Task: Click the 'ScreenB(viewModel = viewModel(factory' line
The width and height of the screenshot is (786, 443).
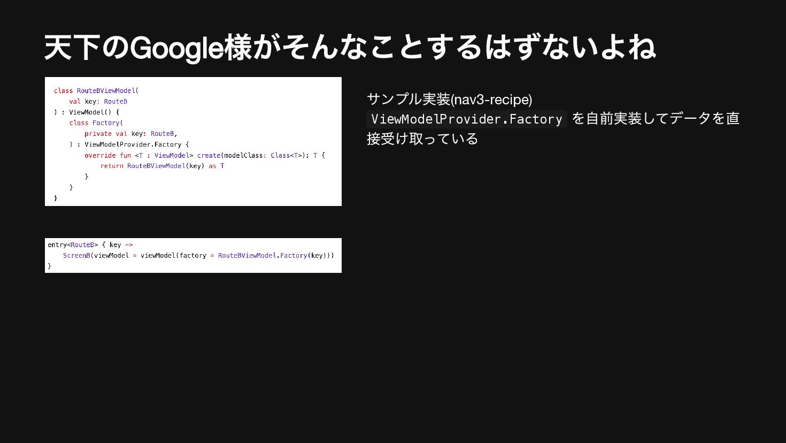Action: pyautogui.click(x=198, y=255)
